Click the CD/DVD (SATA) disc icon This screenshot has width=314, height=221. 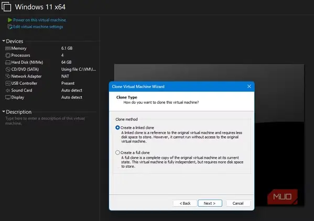8,70
